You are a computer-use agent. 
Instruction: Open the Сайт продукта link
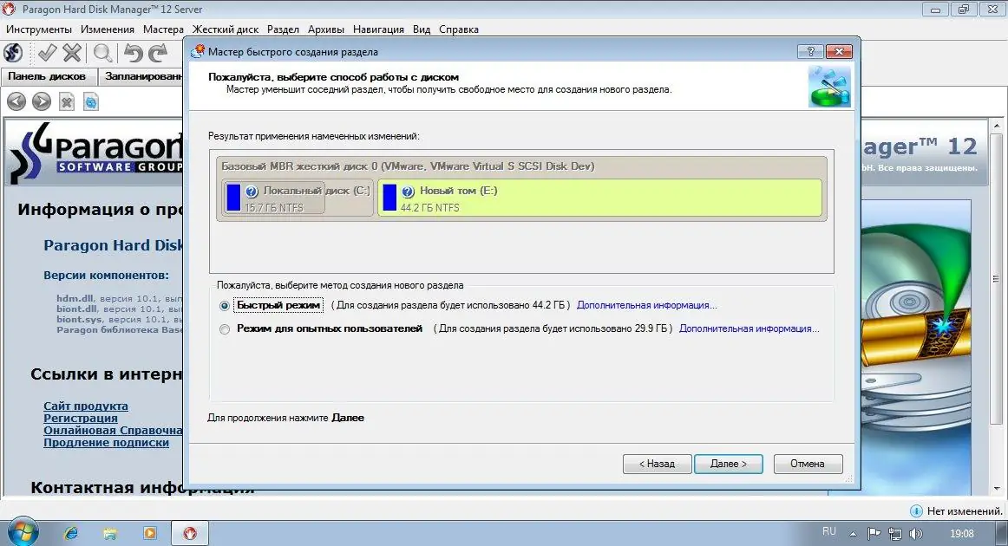pos(84,406)
